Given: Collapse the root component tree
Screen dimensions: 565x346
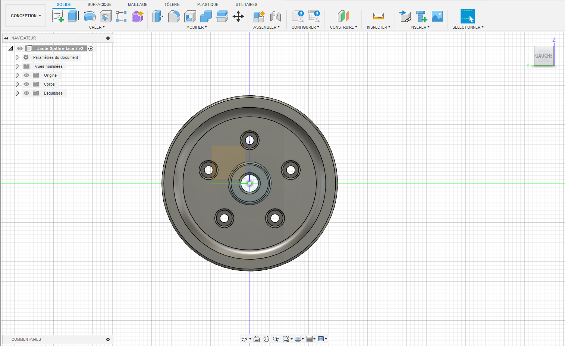Looking at the screenshot, I should pos(11,48).
